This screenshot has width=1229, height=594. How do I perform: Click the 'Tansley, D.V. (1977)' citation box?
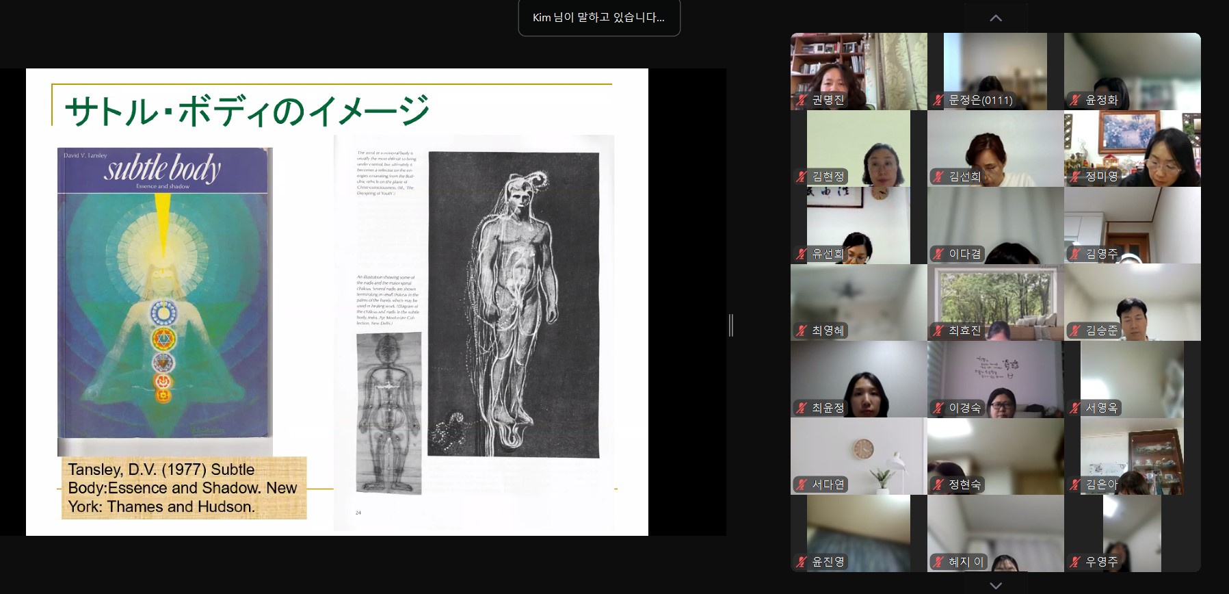(x=184, y=488)
